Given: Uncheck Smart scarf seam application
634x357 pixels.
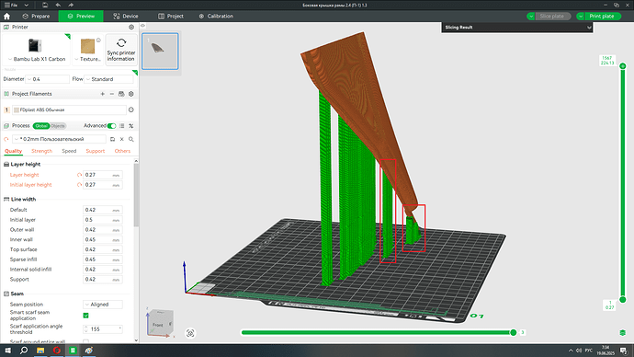Looking at the screenshot, I should tap(85, 316).
